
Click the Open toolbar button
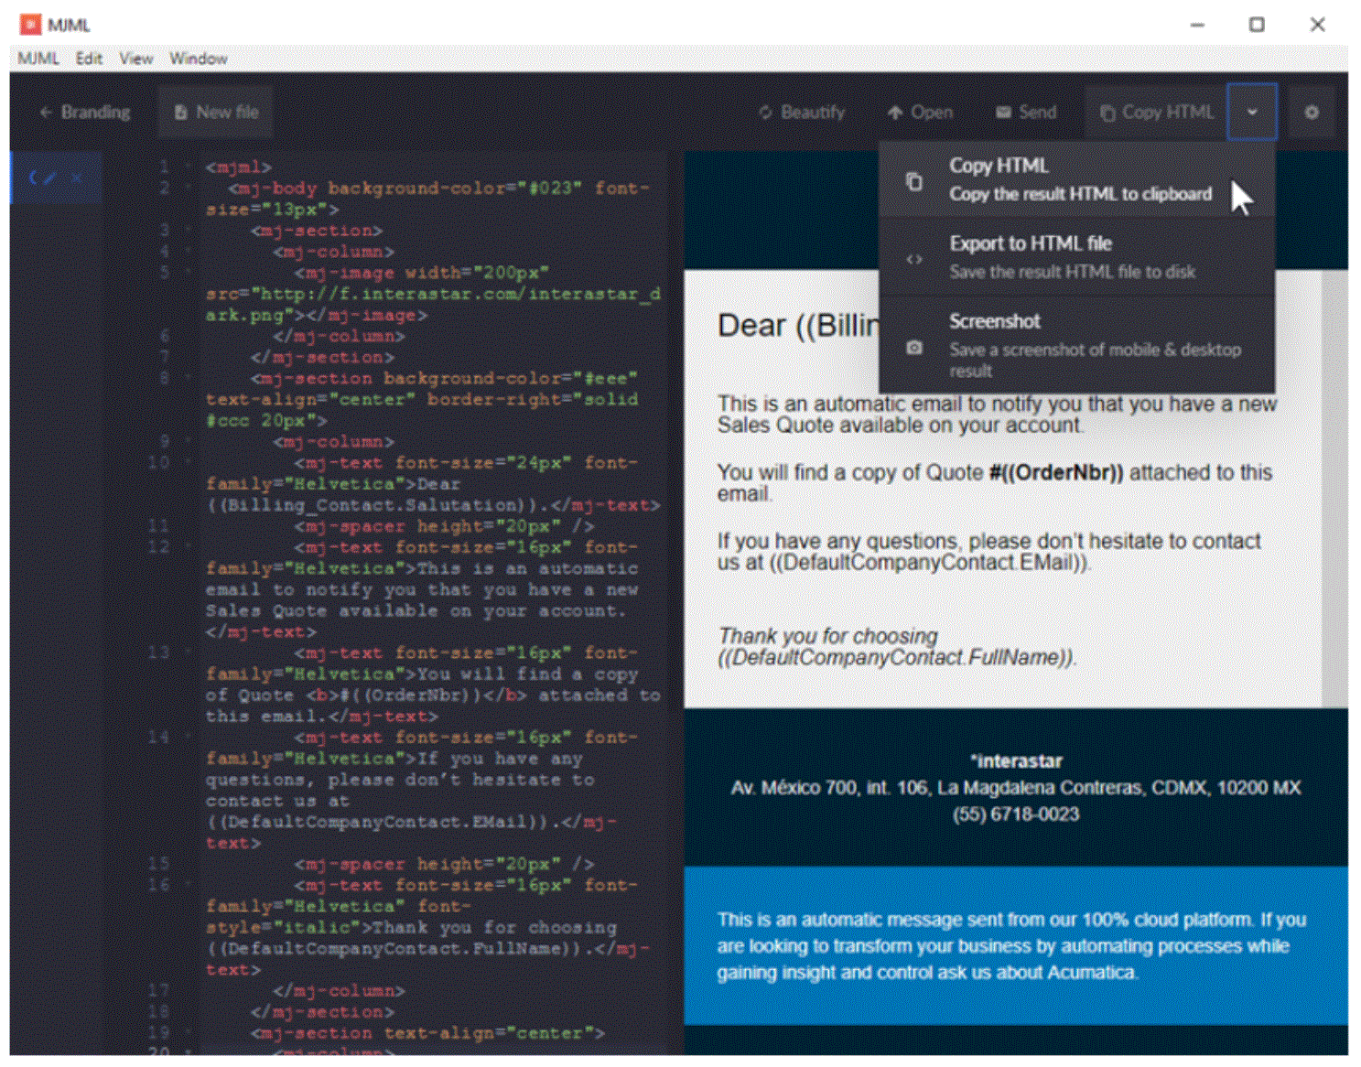pos(920,112)
